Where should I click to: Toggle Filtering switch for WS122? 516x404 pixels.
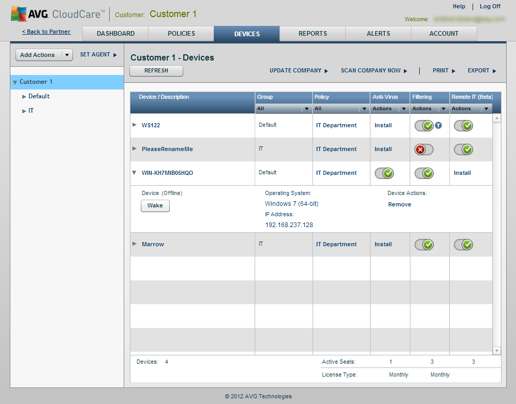pos(424,125)
